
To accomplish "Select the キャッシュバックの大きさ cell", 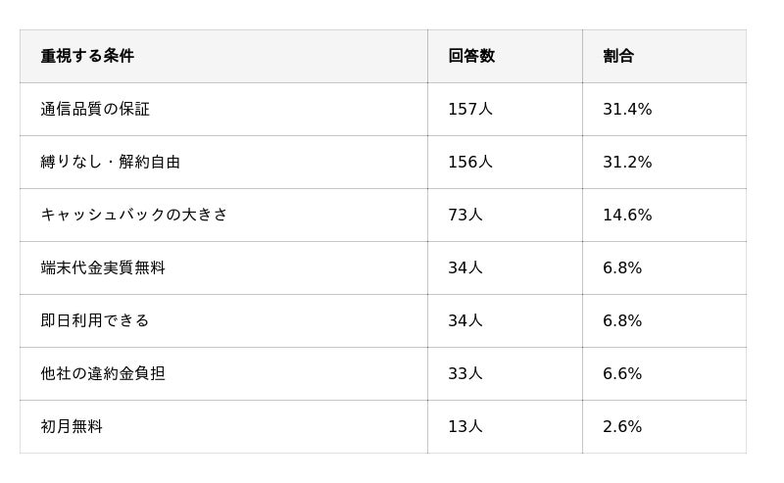I will pos(134,215).
